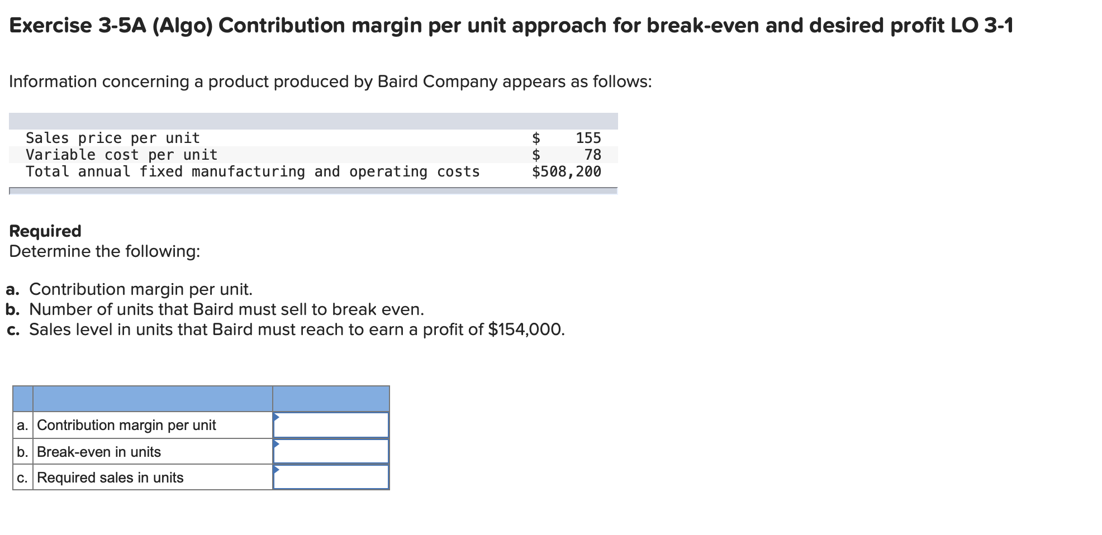Click the cell labeled a in the table

pyautogui.click(x=22, y=424)
